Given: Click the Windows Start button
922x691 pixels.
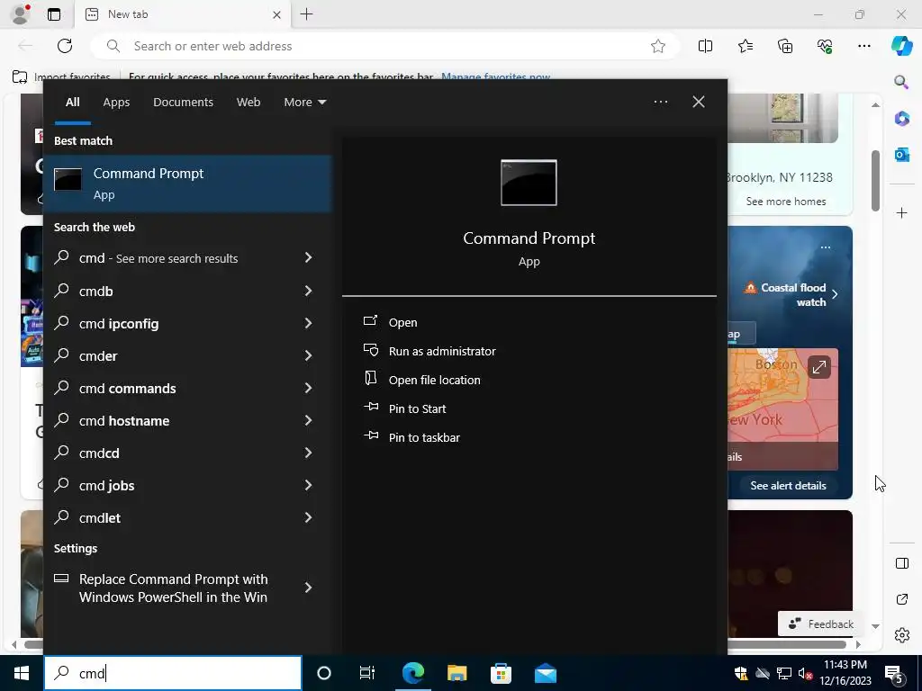Looking at the screenshot, I should coord(22,673).
